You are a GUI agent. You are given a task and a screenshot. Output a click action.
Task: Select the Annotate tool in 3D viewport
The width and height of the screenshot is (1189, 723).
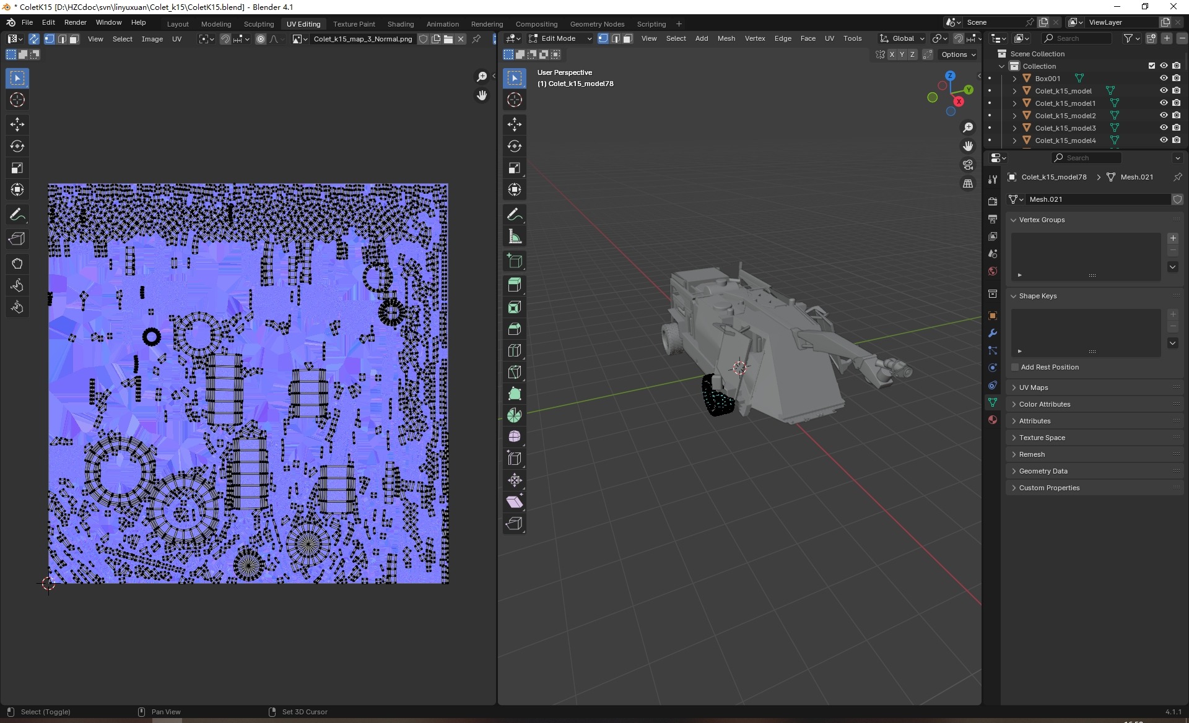[x=514, y=214]
